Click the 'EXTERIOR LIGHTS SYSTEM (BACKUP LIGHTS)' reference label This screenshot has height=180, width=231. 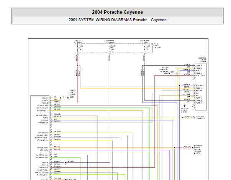click(198, 149)
